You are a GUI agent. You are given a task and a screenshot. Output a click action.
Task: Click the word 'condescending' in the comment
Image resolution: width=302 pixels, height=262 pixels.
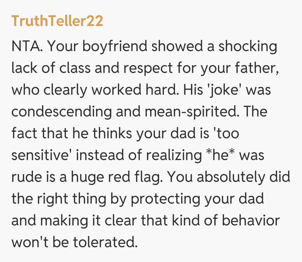(x=62, y=112)
